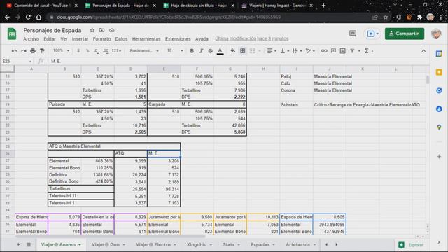Switch to the Espadas sheet tab
The height and width of the screenshot is (252, 448).
click(263, 245)
